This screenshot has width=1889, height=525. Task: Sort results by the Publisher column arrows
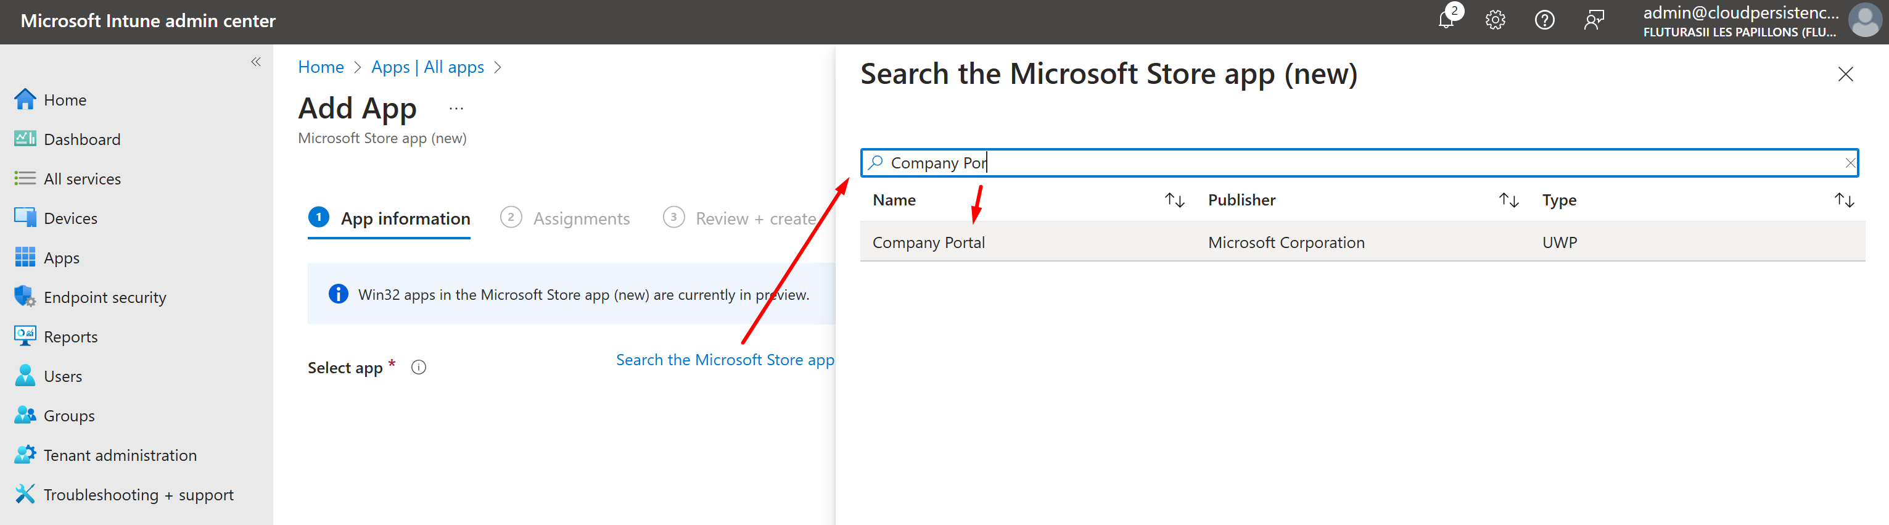pos(1509,199)
